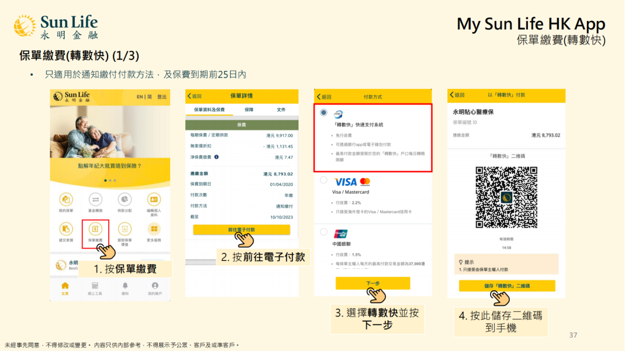
Task: Open the 供款分配 contribution allocation icon
Action: coord(125,199)
